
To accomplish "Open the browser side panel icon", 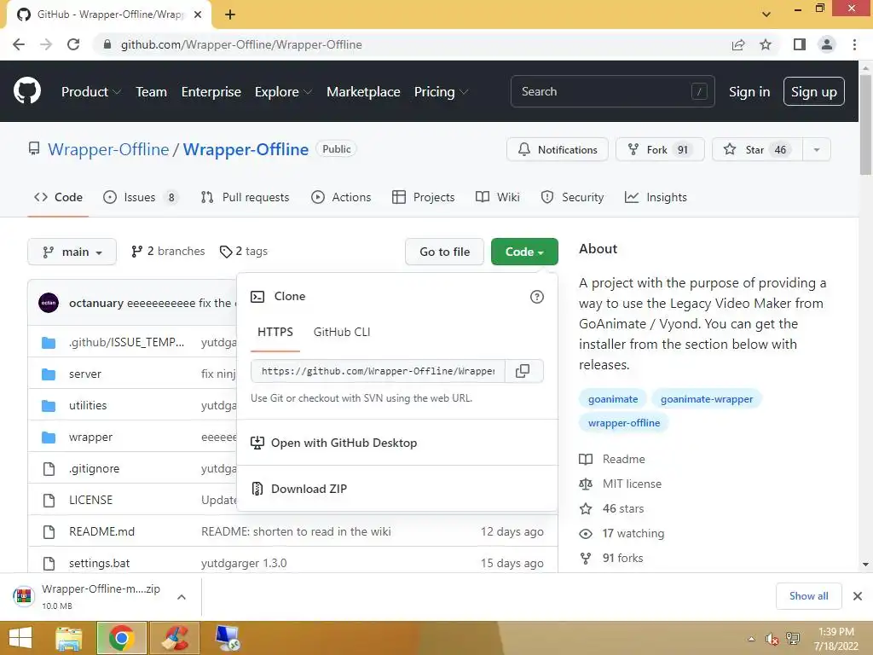I will click(800, 44).
